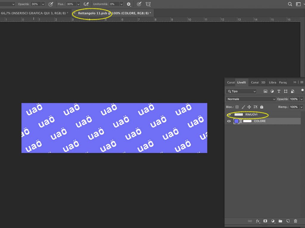Toggle visibility of the COLORE layer
The width and height of the screenshot is (305, 228).
coord(229,121)
